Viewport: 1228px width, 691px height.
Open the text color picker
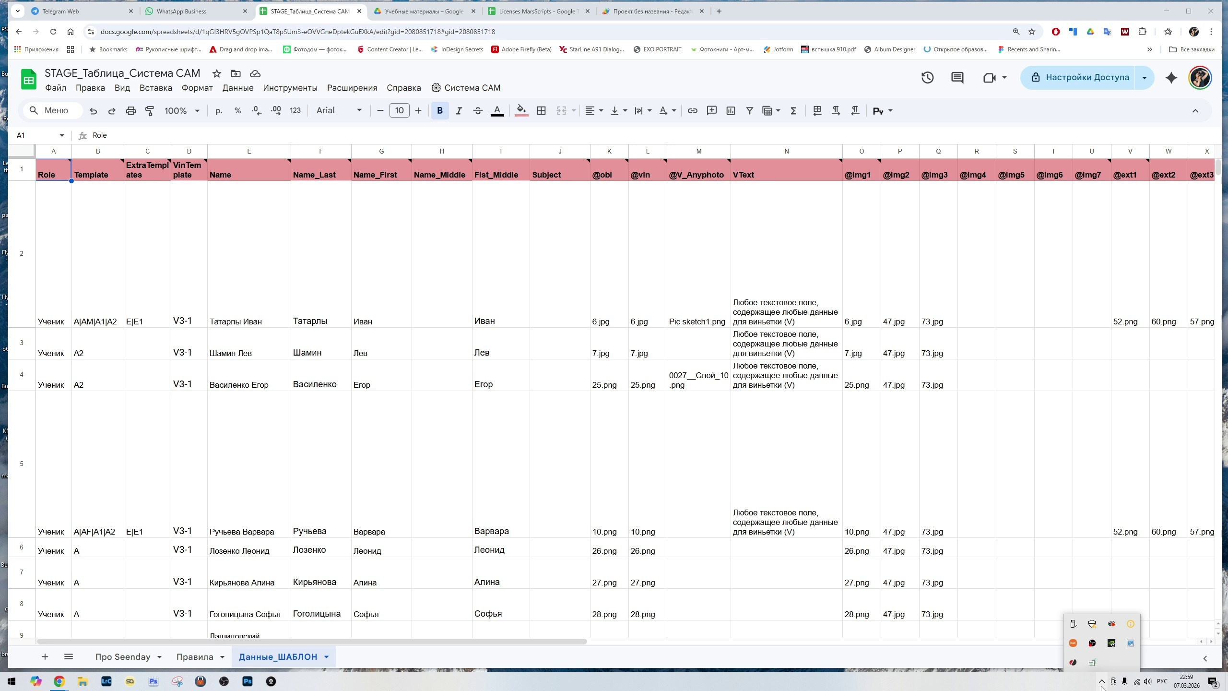click(497, 111)
